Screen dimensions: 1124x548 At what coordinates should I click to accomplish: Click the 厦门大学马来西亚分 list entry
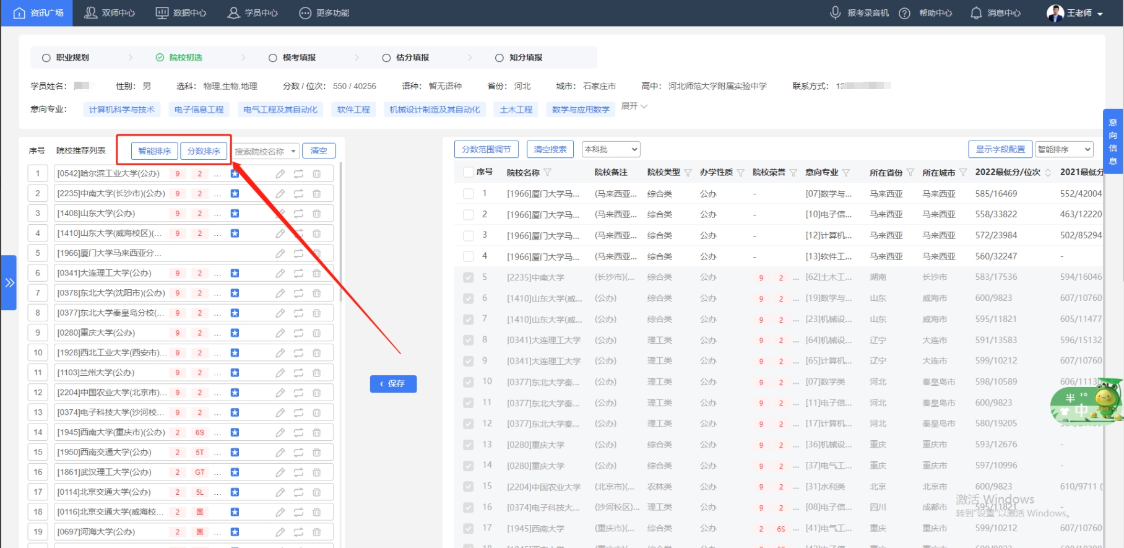[x=193, y=253]
